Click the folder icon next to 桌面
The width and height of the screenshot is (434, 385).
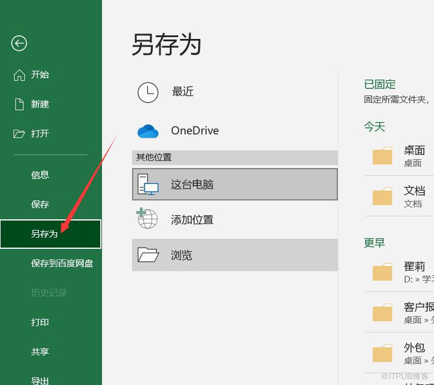[382, 156]
